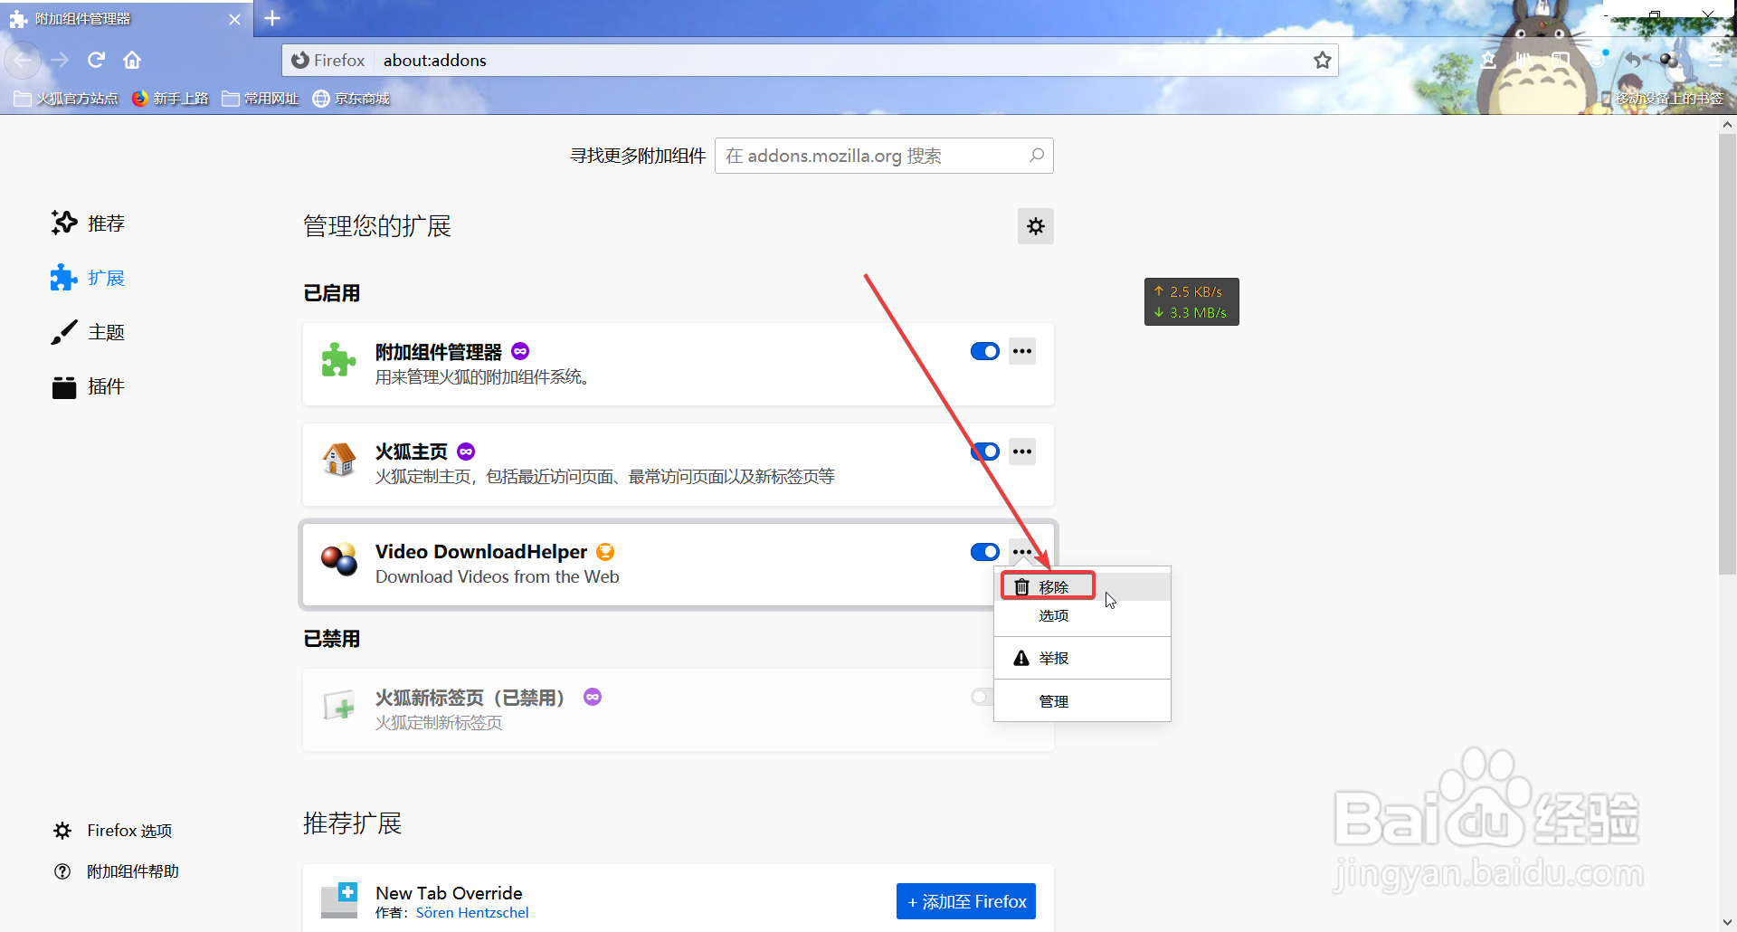Open more options for 火狐主页
1737x932 pixels.
click(1022, 452)
